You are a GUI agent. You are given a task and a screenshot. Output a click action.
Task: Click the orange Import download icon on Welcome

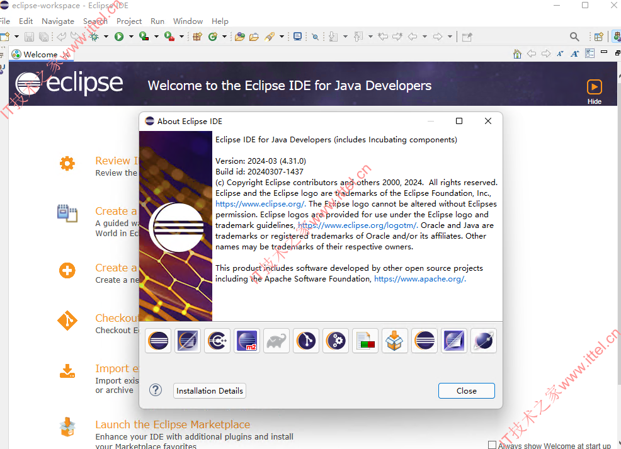pos(67,372)
